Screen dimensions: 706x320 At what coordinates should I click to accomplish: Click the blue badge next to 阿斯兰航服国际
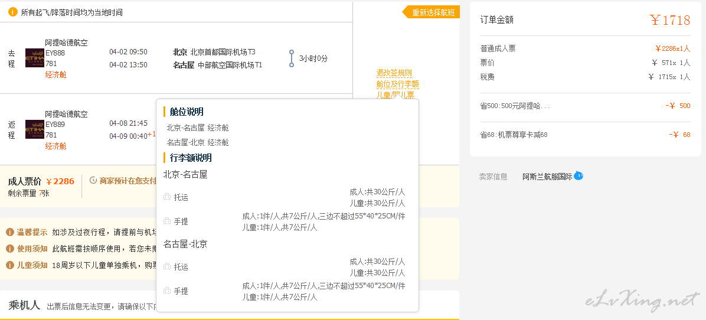click(x=578, y=175)
